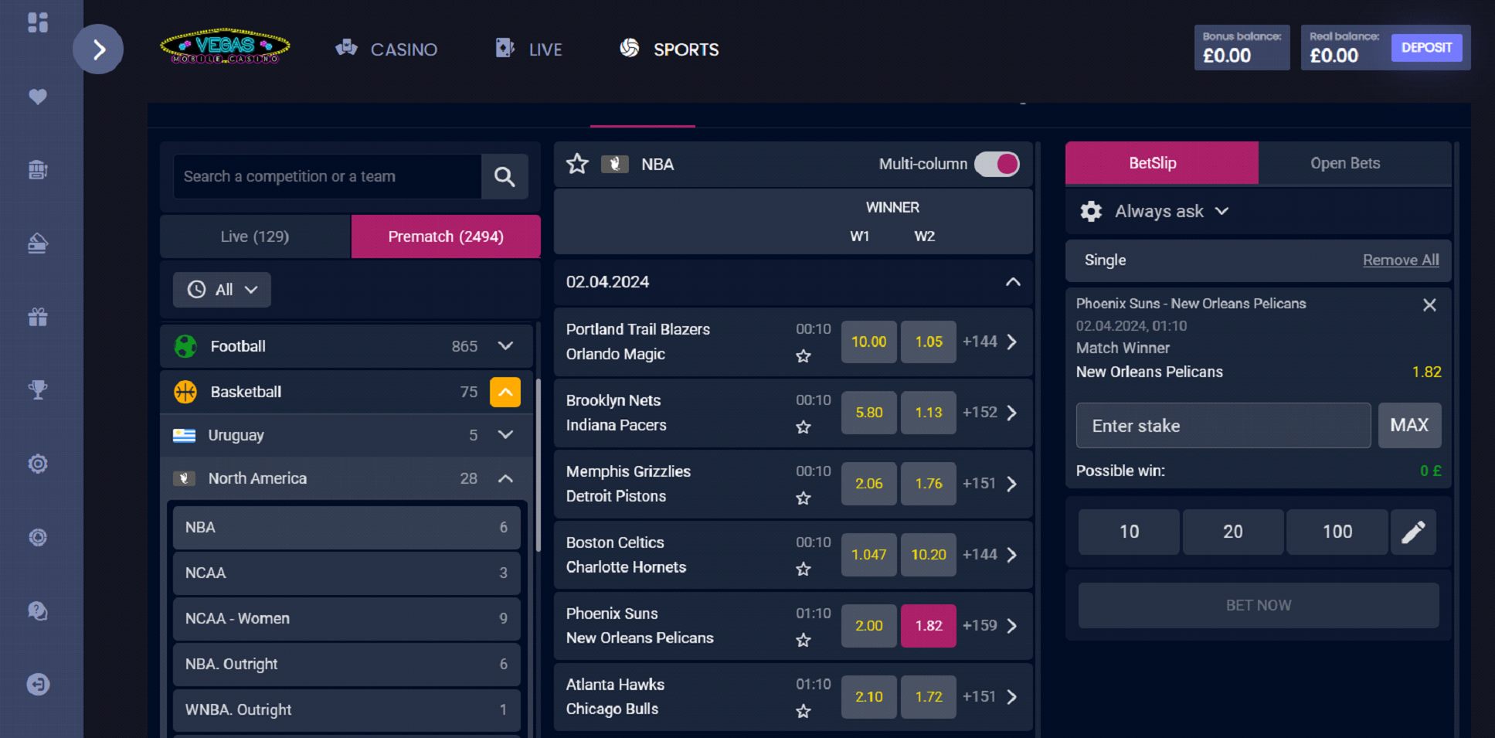Select WNBA. Outright league
Viewport: 1495px width, 738px height.
346,710
